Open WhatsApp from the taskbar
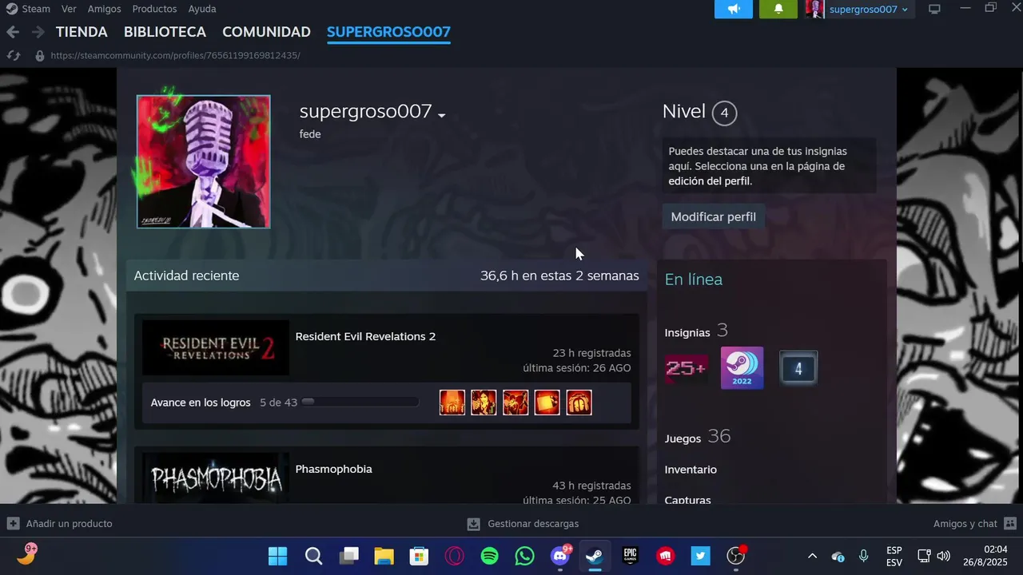 (525, 556)
